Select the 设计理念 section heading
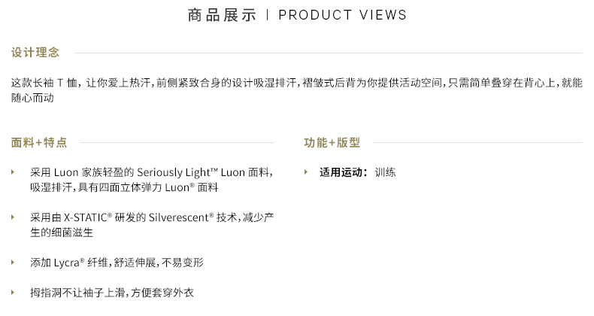The height and width of the screenshot is (316, 594). click(x=35, y=52)
